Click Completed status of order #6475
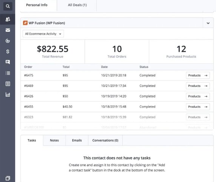The height and width of the screenshot is (182, 216). (x=147, y=76)
